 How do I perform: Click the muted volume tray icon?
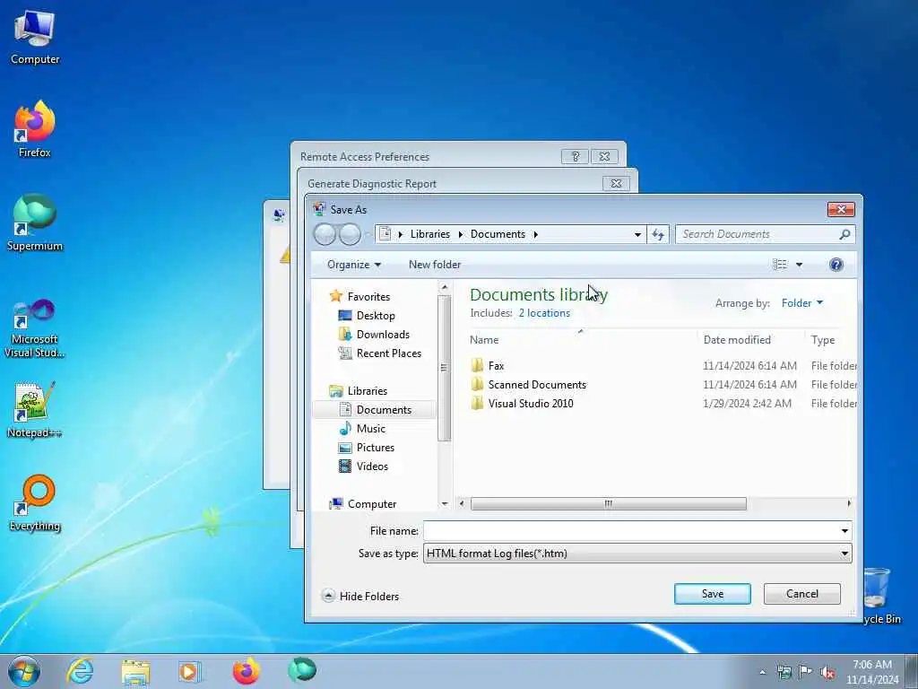click(827, 672)
